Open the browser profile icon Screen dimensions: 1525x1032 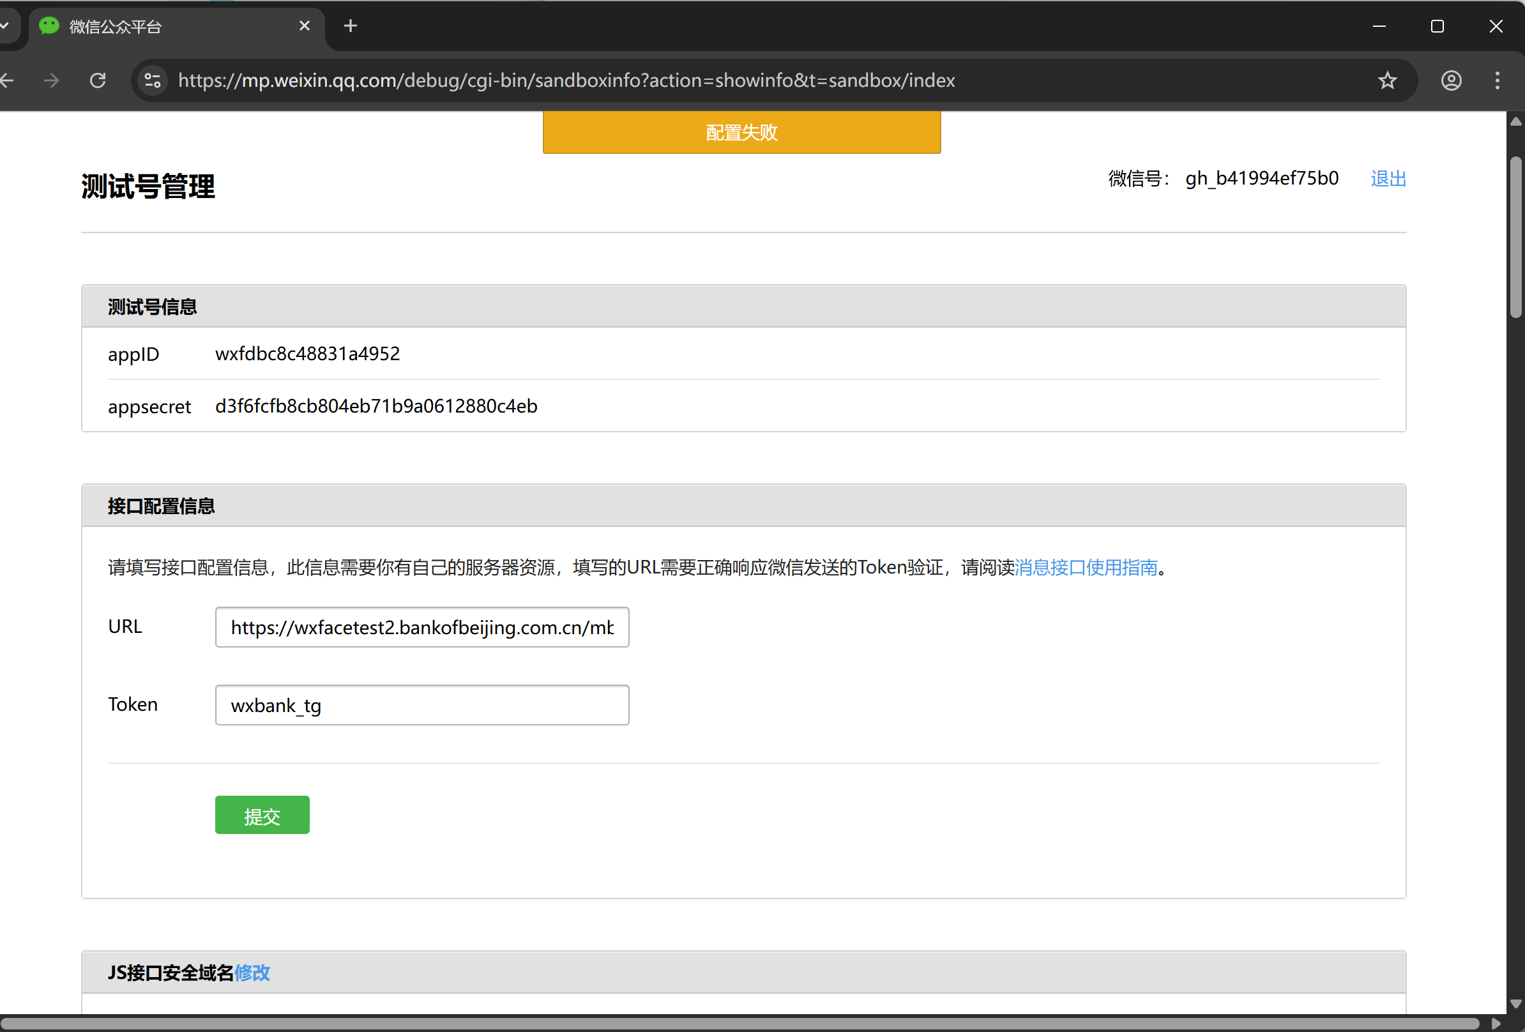pyautogui.click(x=1451, y=80)
